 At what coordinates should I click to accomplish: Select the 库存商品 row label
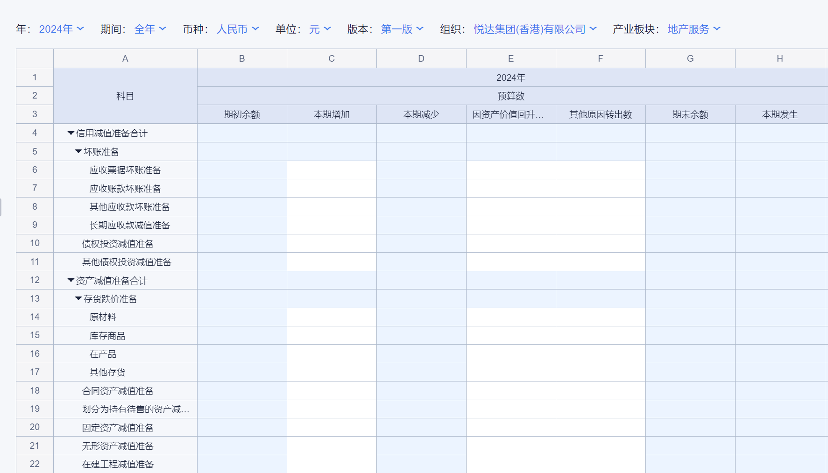pos(107,336)
